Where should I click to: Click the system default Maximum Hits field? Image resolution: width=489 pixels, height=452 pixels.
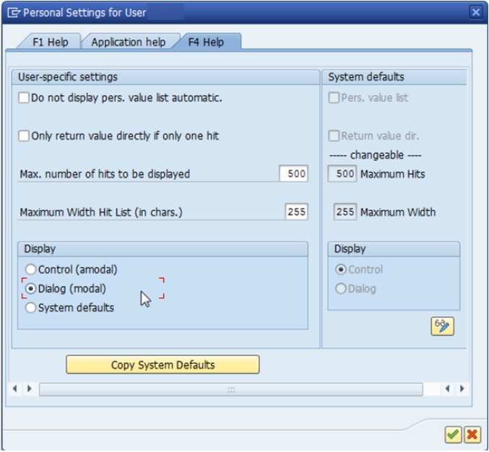[x=342, y=174]
